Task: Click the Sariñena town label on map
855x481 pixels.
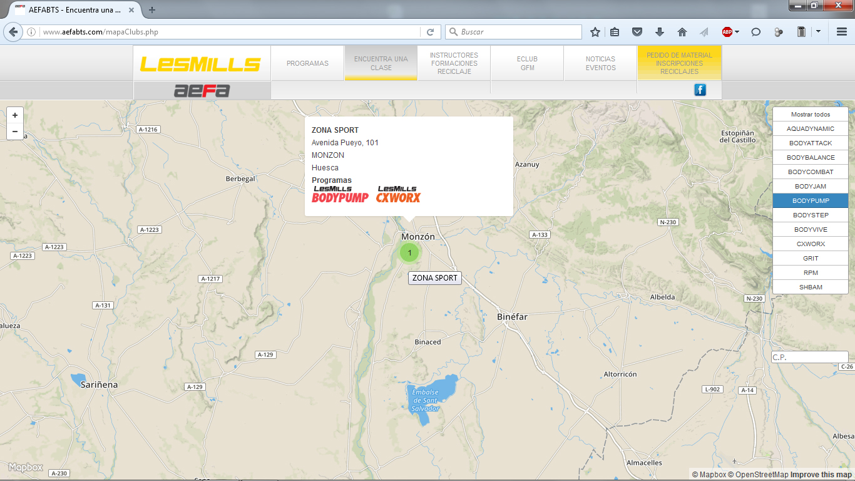Action: coord(99,385)
